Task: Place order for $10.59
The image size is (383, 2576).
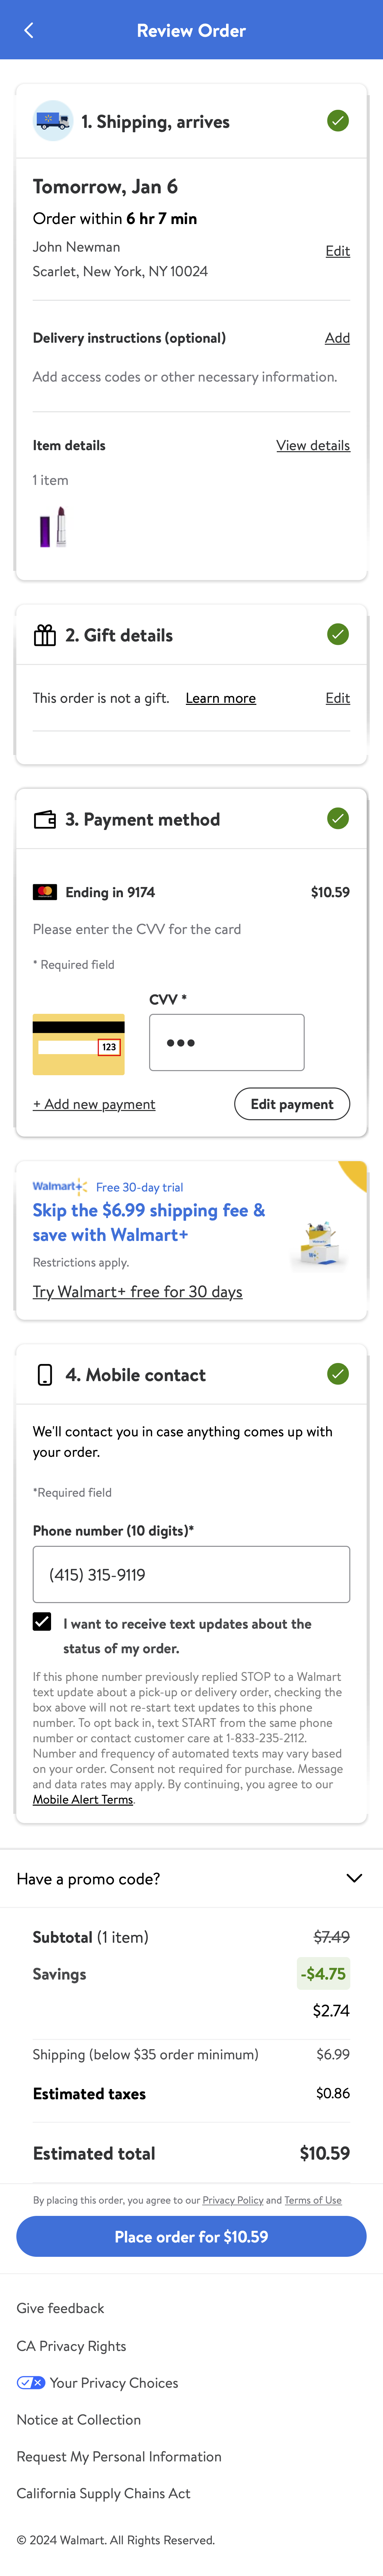Action: 191,2237
